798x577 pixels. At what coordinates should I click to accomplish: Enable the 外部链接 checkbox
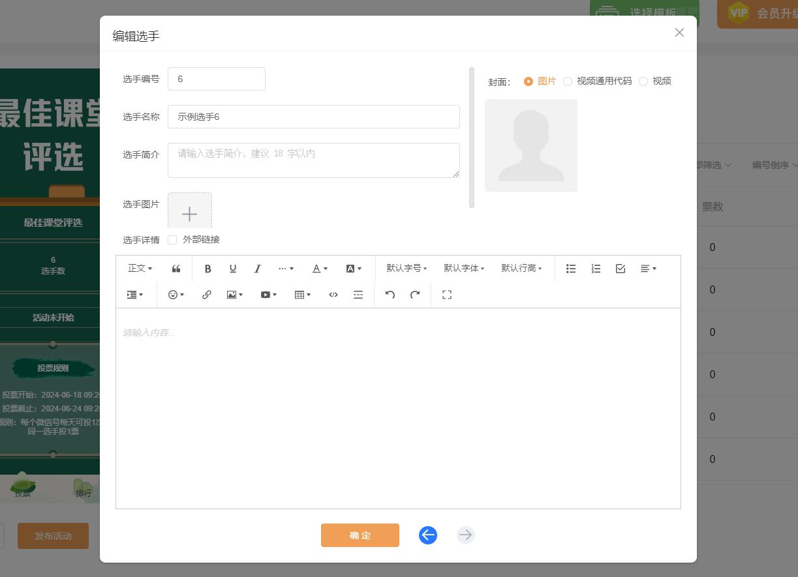(172, 239)
